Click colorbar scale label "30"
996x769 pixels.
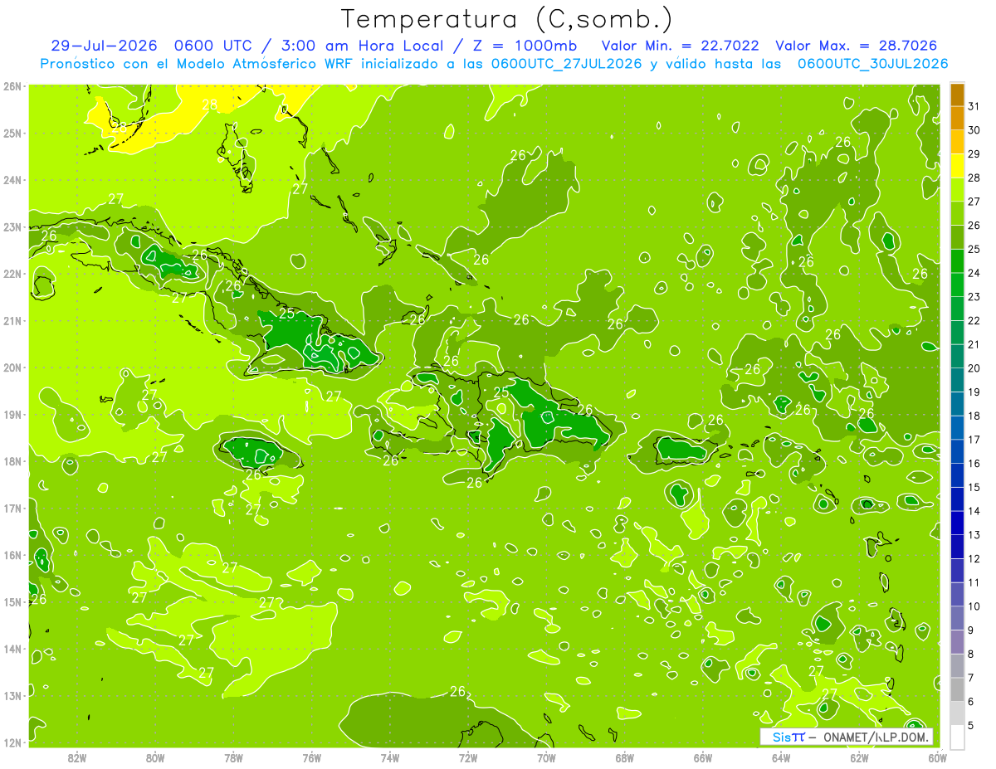[974, 130]
